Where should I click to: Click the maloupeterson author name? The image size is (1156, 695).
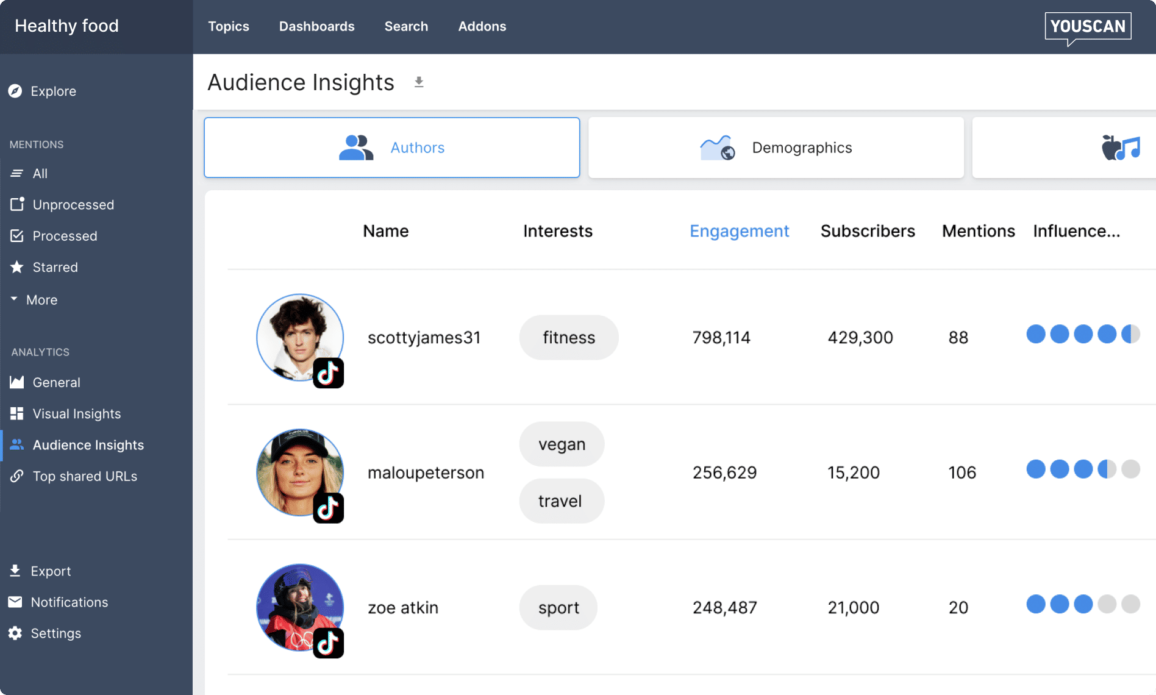(x=426, y=472)
